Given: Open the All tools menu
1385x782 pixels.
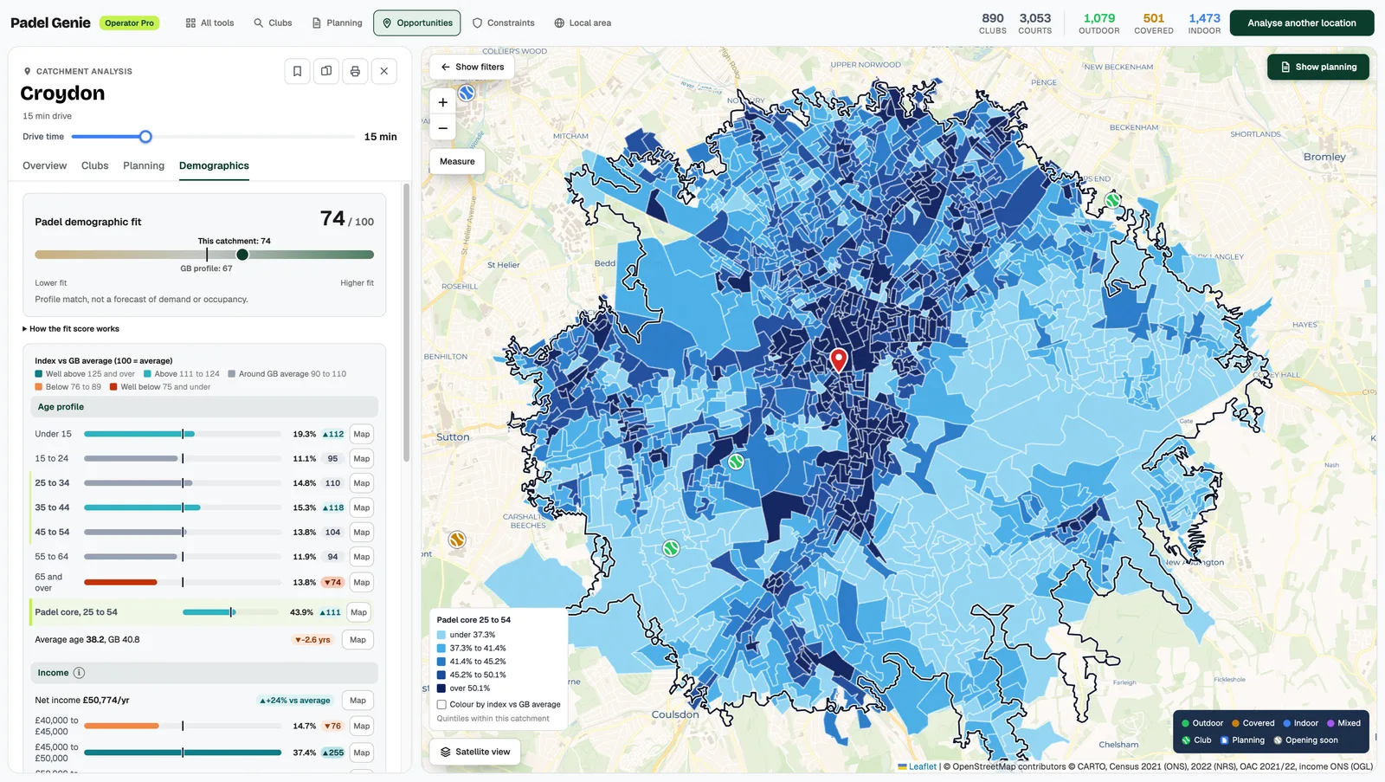Looking at the screenshot, I should click(209, 23).
